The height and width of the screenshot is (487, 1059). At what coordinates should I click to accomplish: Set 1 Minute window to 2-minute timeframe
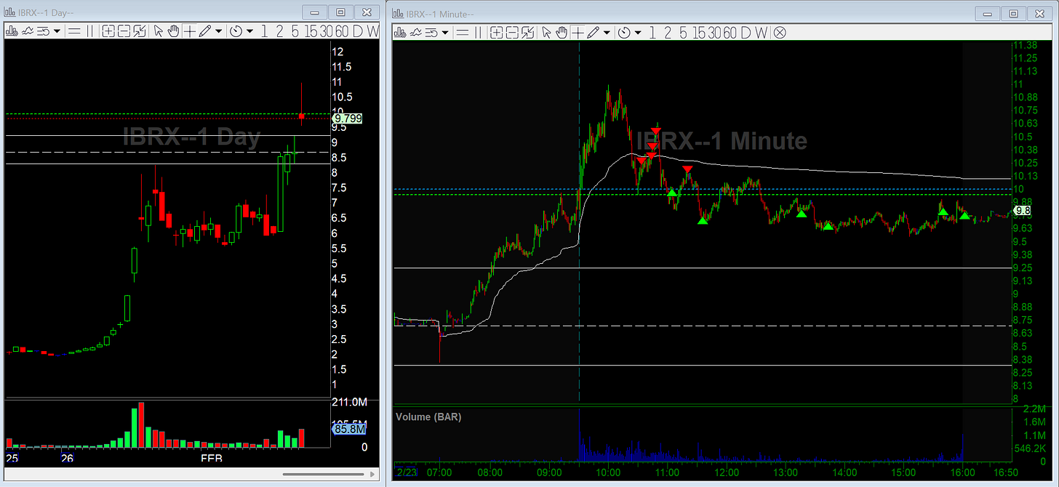668,33
